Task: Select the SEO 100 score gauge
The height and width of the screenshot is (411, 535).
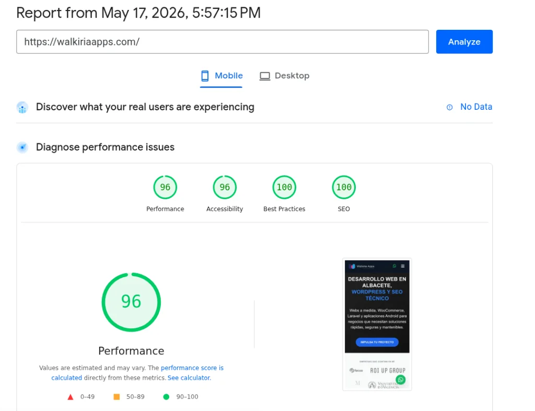Action: [344, 187]
